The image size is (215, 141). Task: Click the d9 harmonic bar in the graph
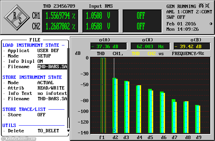pyautogui.click(x=198, y=119)
